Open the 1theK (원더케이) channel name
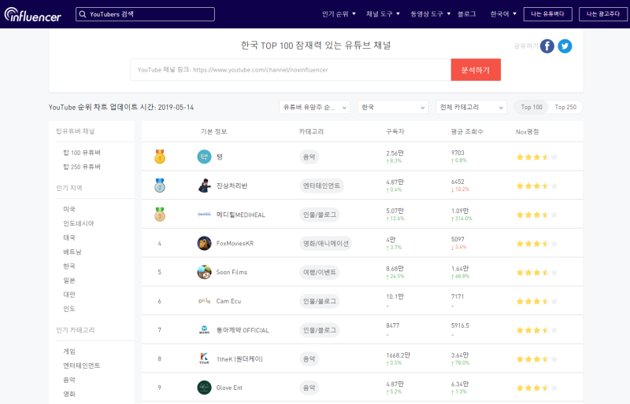Viewport: 630px width, 404px height. (x=239, y=359)
